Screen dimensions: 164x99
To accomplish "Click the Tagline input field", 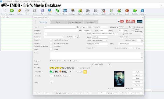I will [96, 61].
